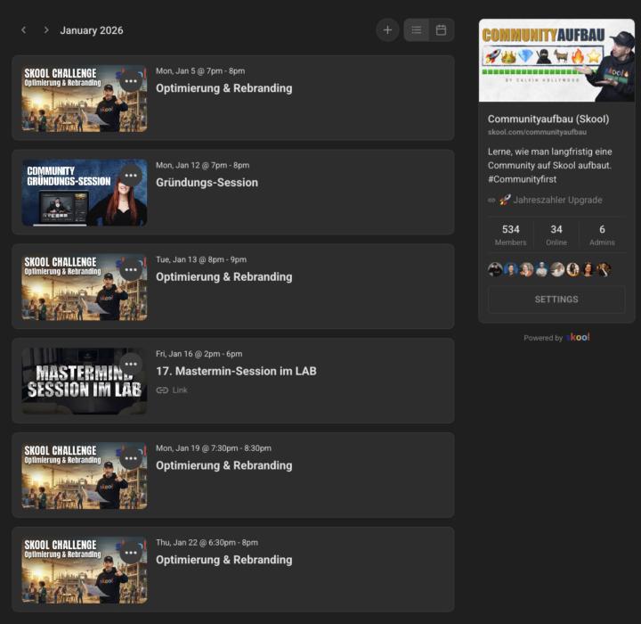Open Jan 5 event thumbnail
The image size is (641, 624).
coord(85,98)
